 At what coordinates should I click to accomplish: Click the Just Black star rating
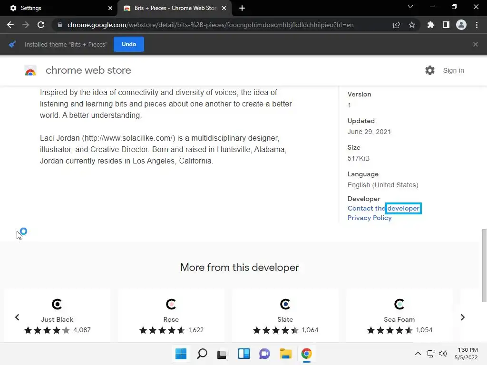[47, 330]
